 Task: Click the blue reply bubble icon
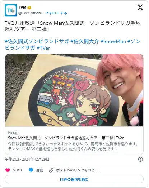pos(31,170)
